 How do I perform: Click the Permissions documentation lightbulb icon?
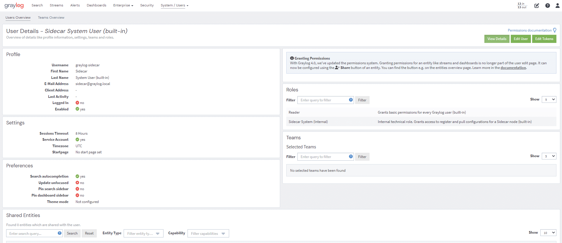554,30
